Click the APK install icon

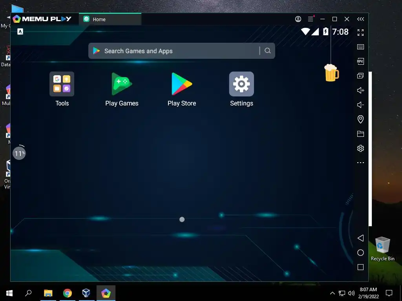[360, 61]
